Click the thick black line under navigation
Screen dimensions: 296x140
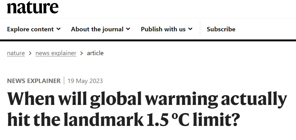pos(148,40)
